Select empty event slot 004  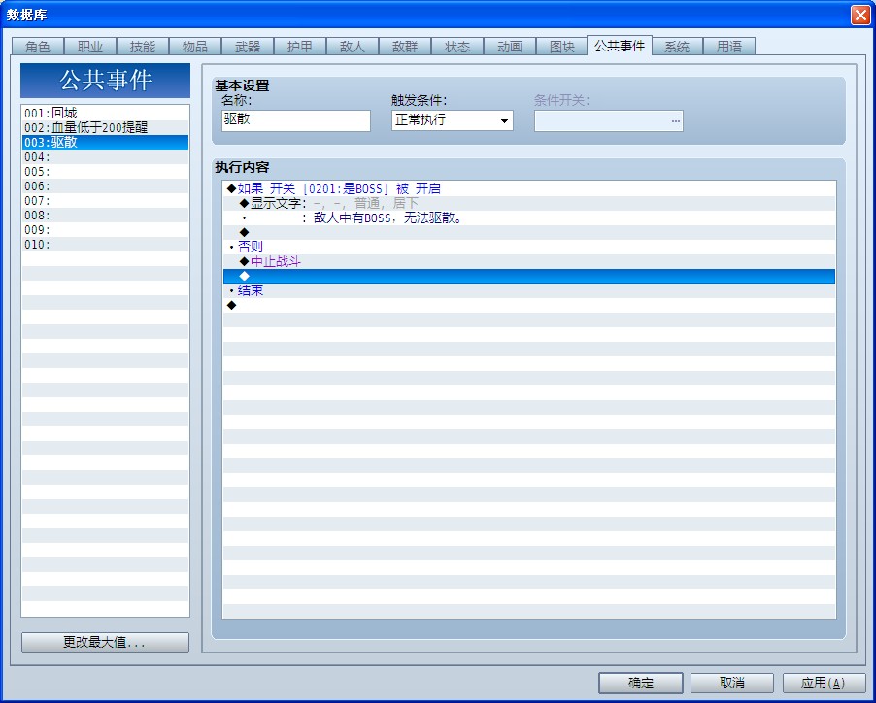[x=105, y=157]
